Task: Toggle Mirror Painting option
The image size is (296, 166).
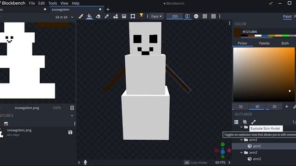Action: 187,16
